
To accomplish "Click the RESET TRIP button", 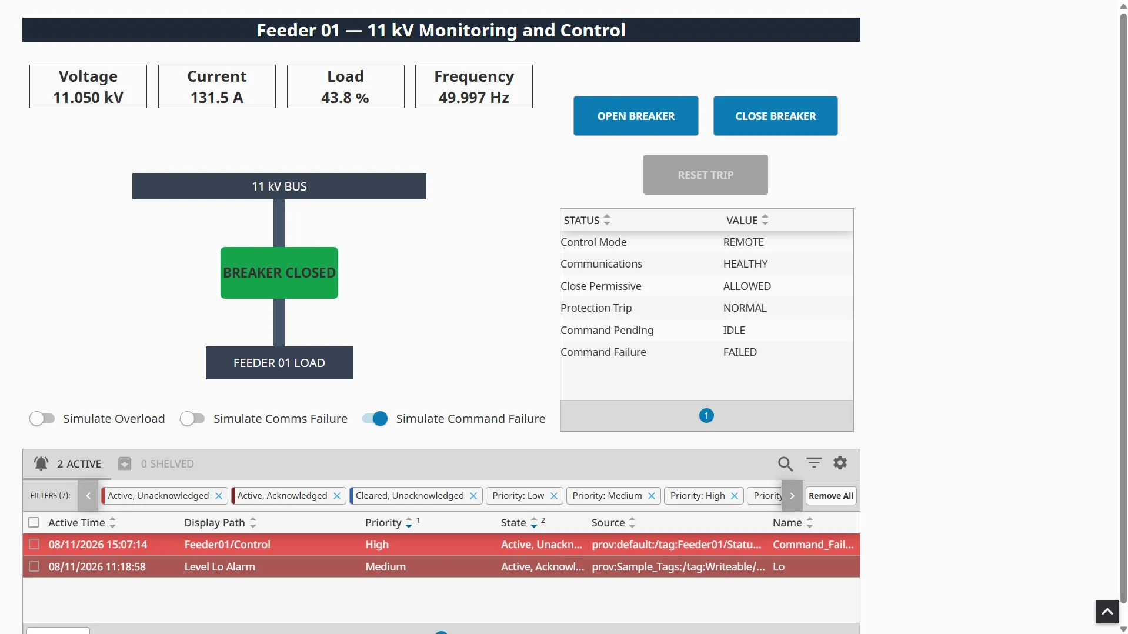I will (x=705, y=175).
